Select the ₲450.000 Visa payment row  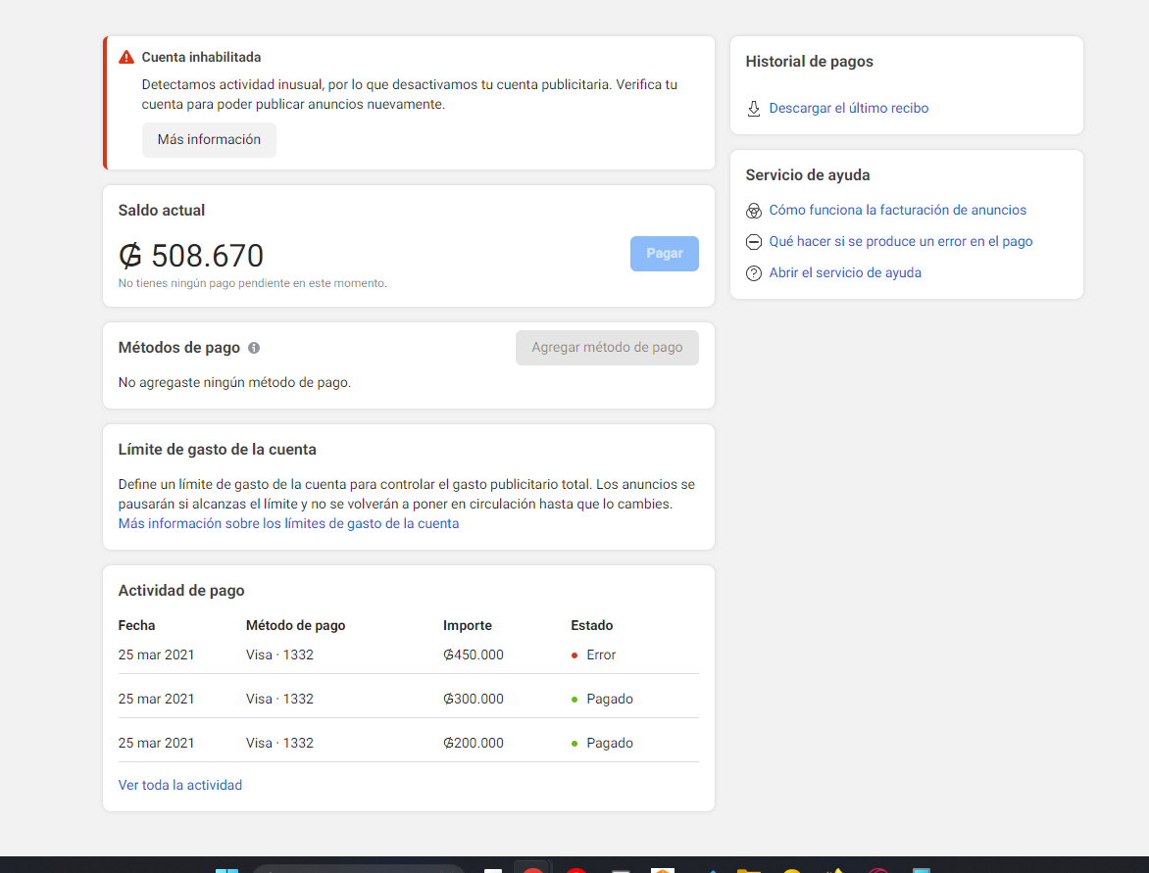coord(408,655)
